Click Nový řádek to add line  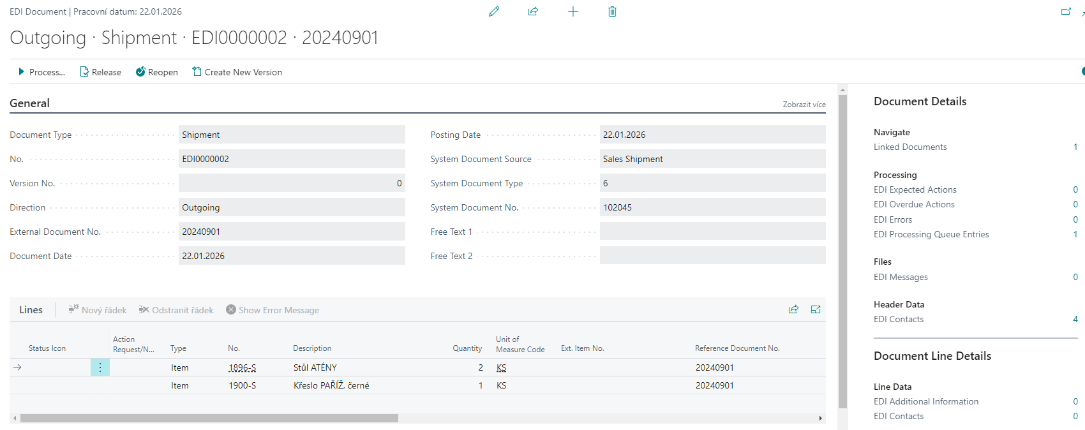click(x=98, y=310)
